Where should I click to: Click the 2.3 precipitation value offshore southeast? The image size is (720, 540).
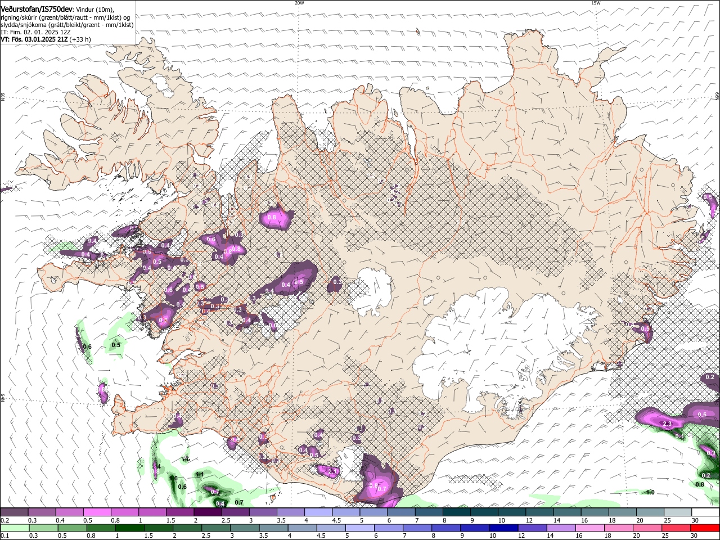(668, 424)
